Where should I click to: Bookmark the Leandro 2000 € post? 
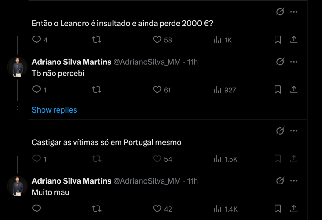pos(278,40)
